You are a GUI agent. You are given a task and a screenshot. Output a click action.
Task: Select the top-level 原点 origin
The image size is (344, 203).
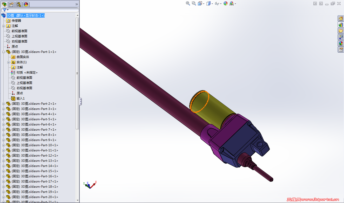(15, 47)
